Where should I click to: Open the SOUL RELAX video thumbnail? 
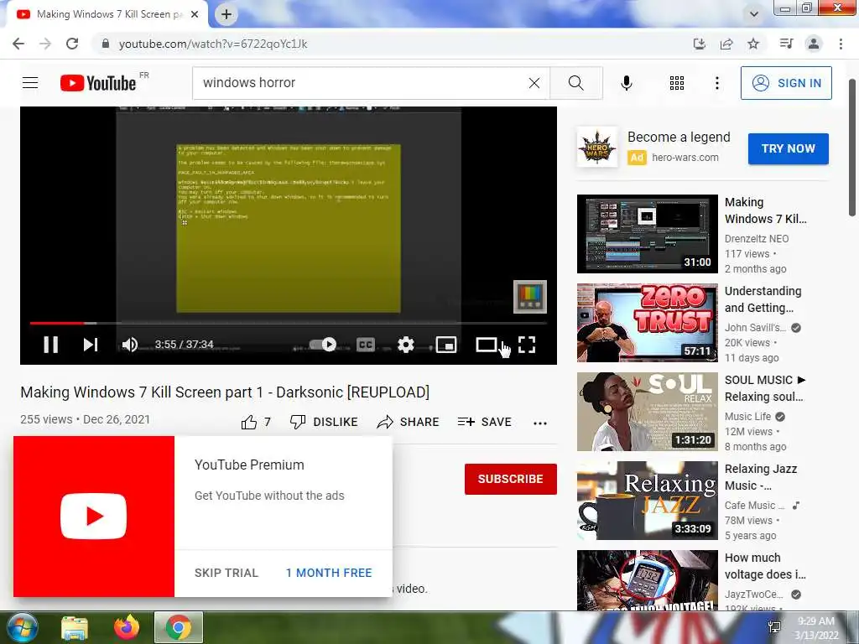point(647,412)
